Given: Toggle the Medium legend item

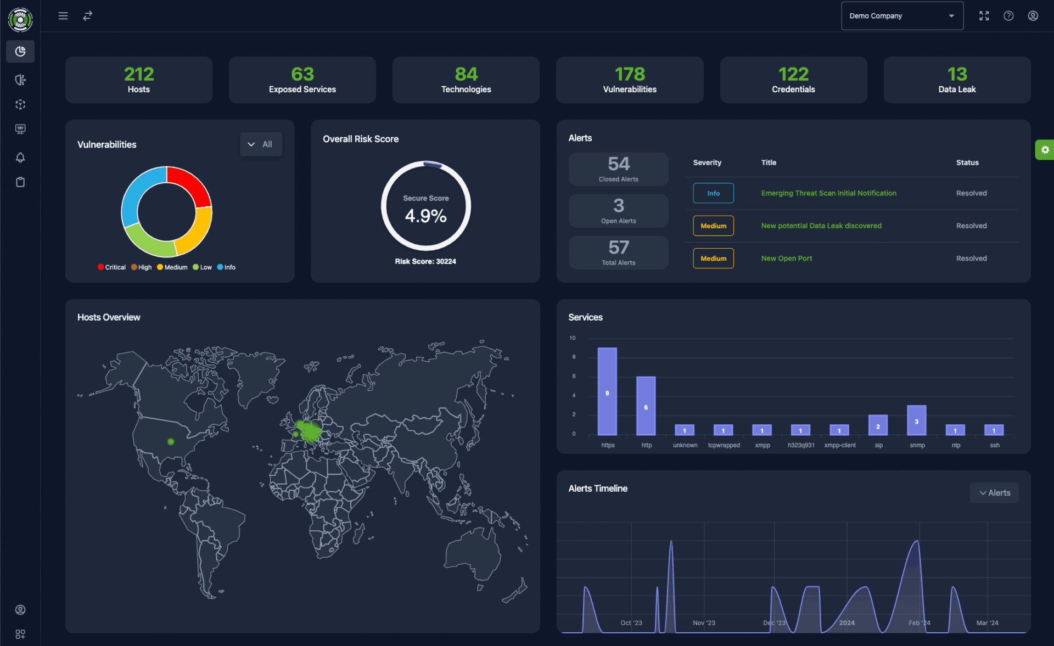Looking at the screenshot, I should 172,267.
